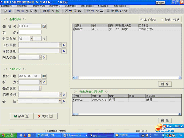
Task: Click the 工作单位 column header in patient list
Action: pos(160,25)
